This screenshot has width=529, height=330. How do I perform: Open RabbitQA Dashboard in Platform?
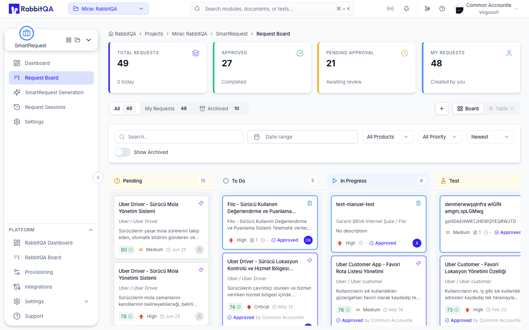[51, 243]
